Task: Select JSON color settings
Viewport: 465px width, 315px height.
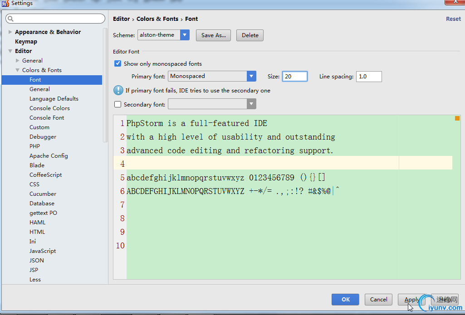Action: [36, 260]
